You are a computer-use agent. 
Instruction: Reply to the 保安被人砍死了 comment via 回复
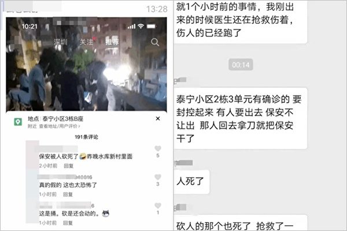[x=69, y=166]
